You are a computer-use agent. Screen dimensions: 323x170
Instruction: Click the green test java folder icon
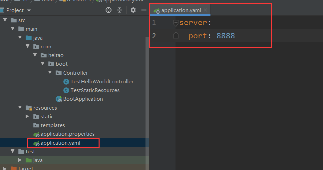[29, 160]
